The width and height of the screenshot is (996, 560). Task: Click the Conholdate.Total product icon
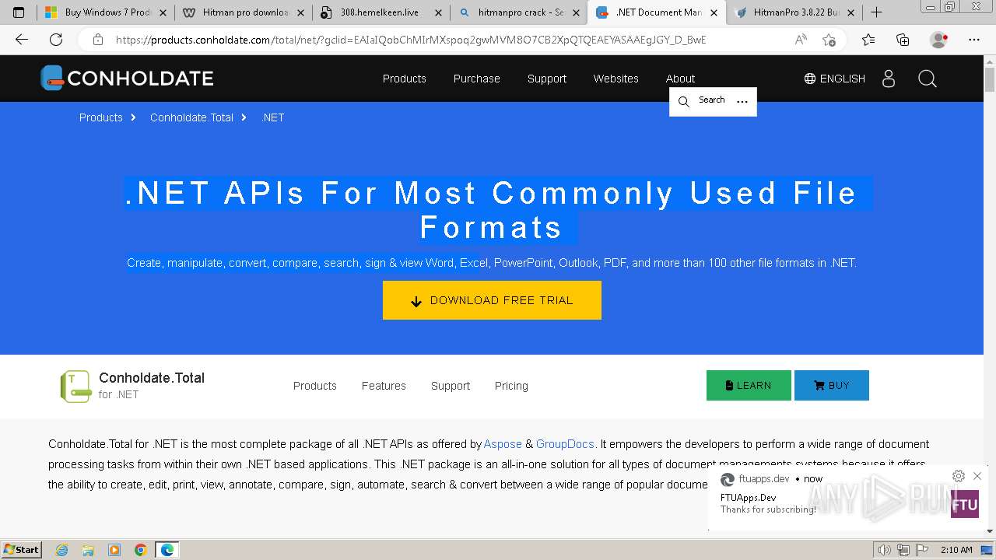click(x=75, y=387)
